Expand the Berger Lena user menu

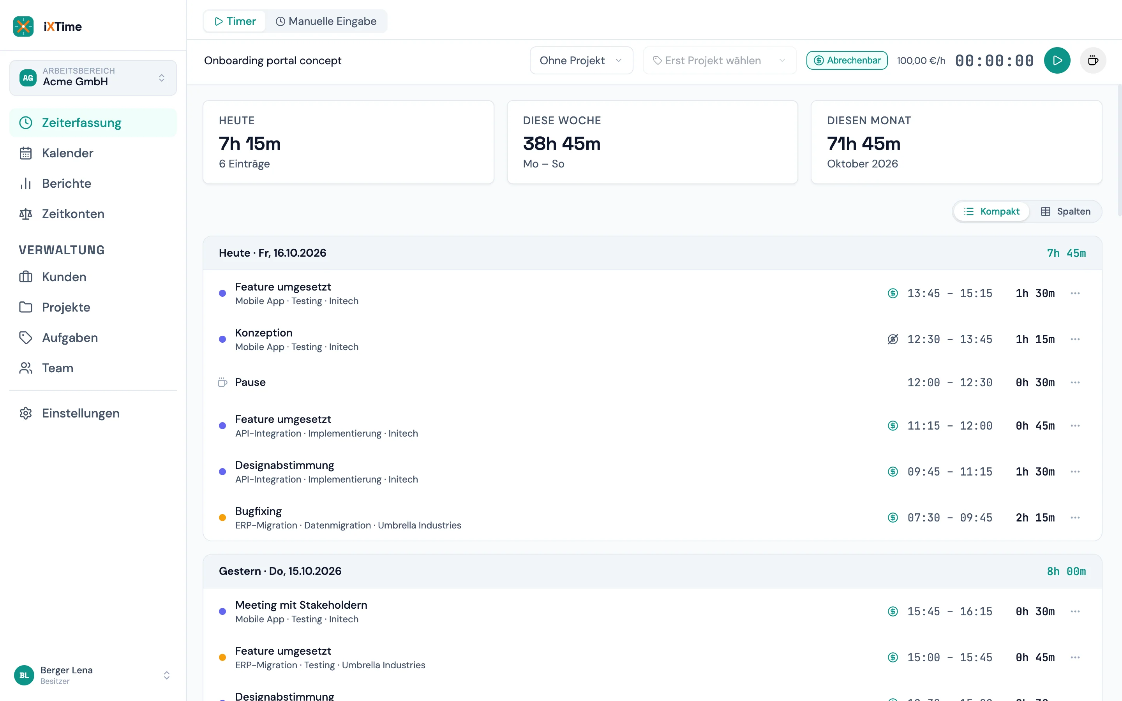click(x=93, y=675)
